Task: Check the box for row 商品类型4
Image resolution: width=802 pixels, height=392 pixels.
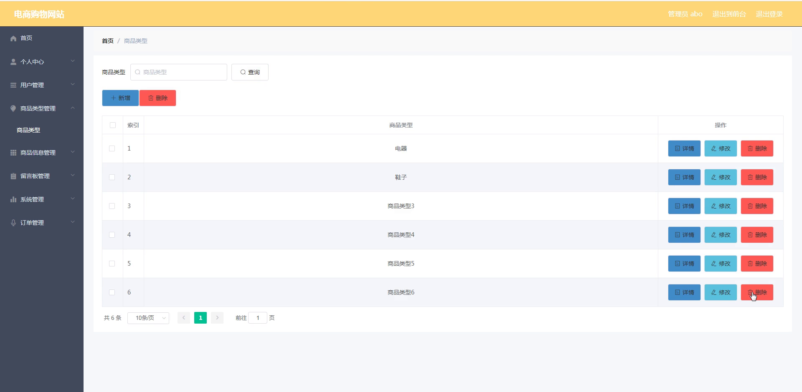Action: pos(112,235)
